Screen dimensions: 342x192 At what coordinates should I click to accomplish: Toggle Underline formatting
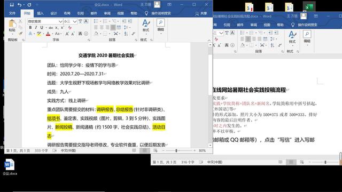42,28
